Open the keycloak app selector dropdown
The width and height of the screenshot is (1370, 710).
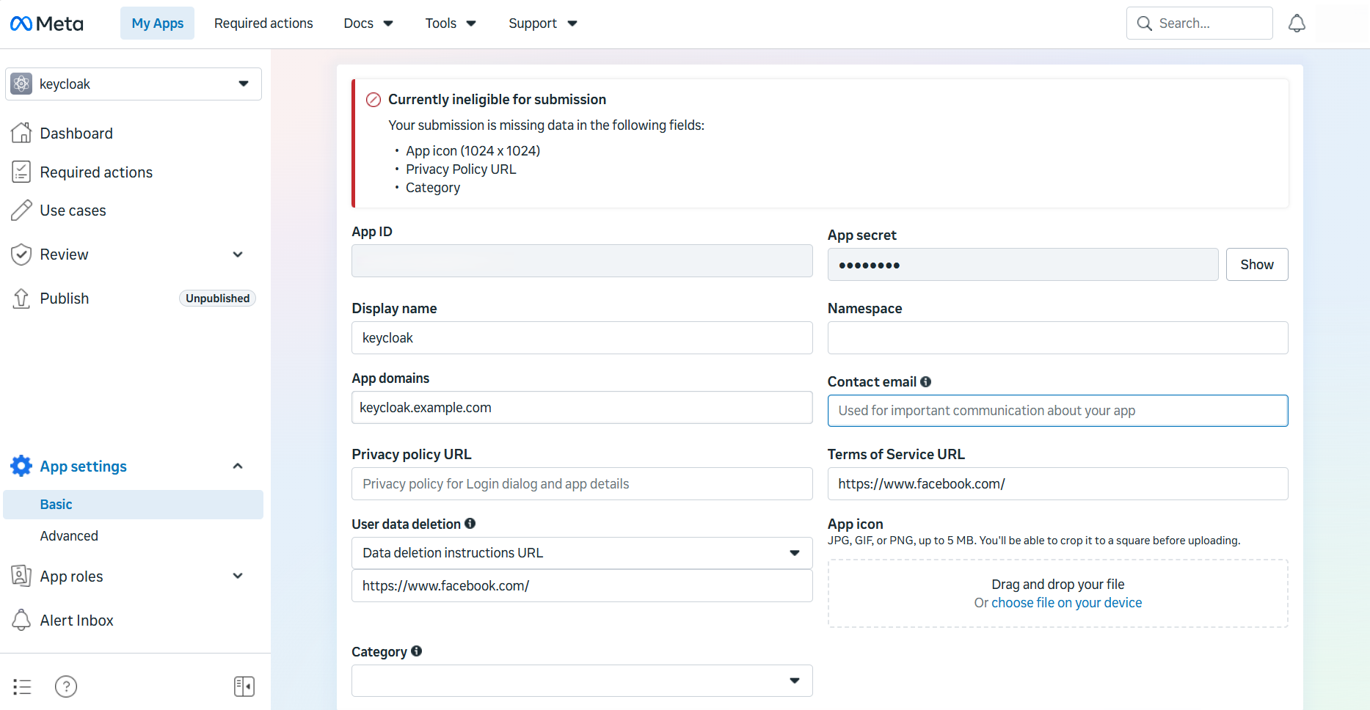134,84
